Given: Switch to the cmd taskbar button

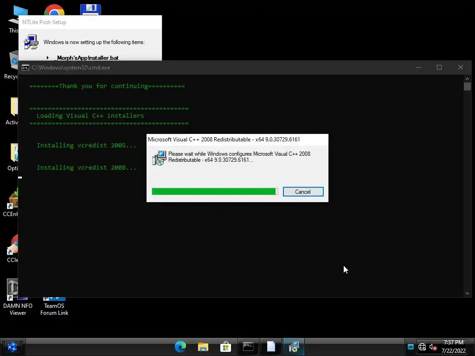Looking at the screenshot, I should (249, 347).
